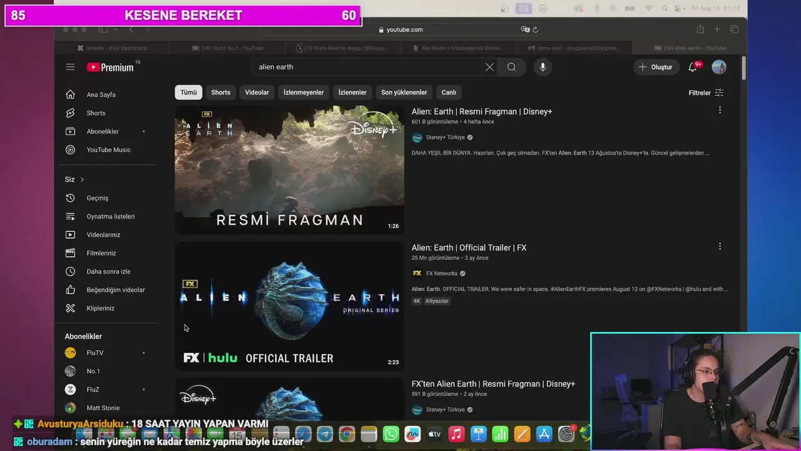801x451 pixels.
Task: Select the alien earth - YouTube tab
Action: coord(689,48)
